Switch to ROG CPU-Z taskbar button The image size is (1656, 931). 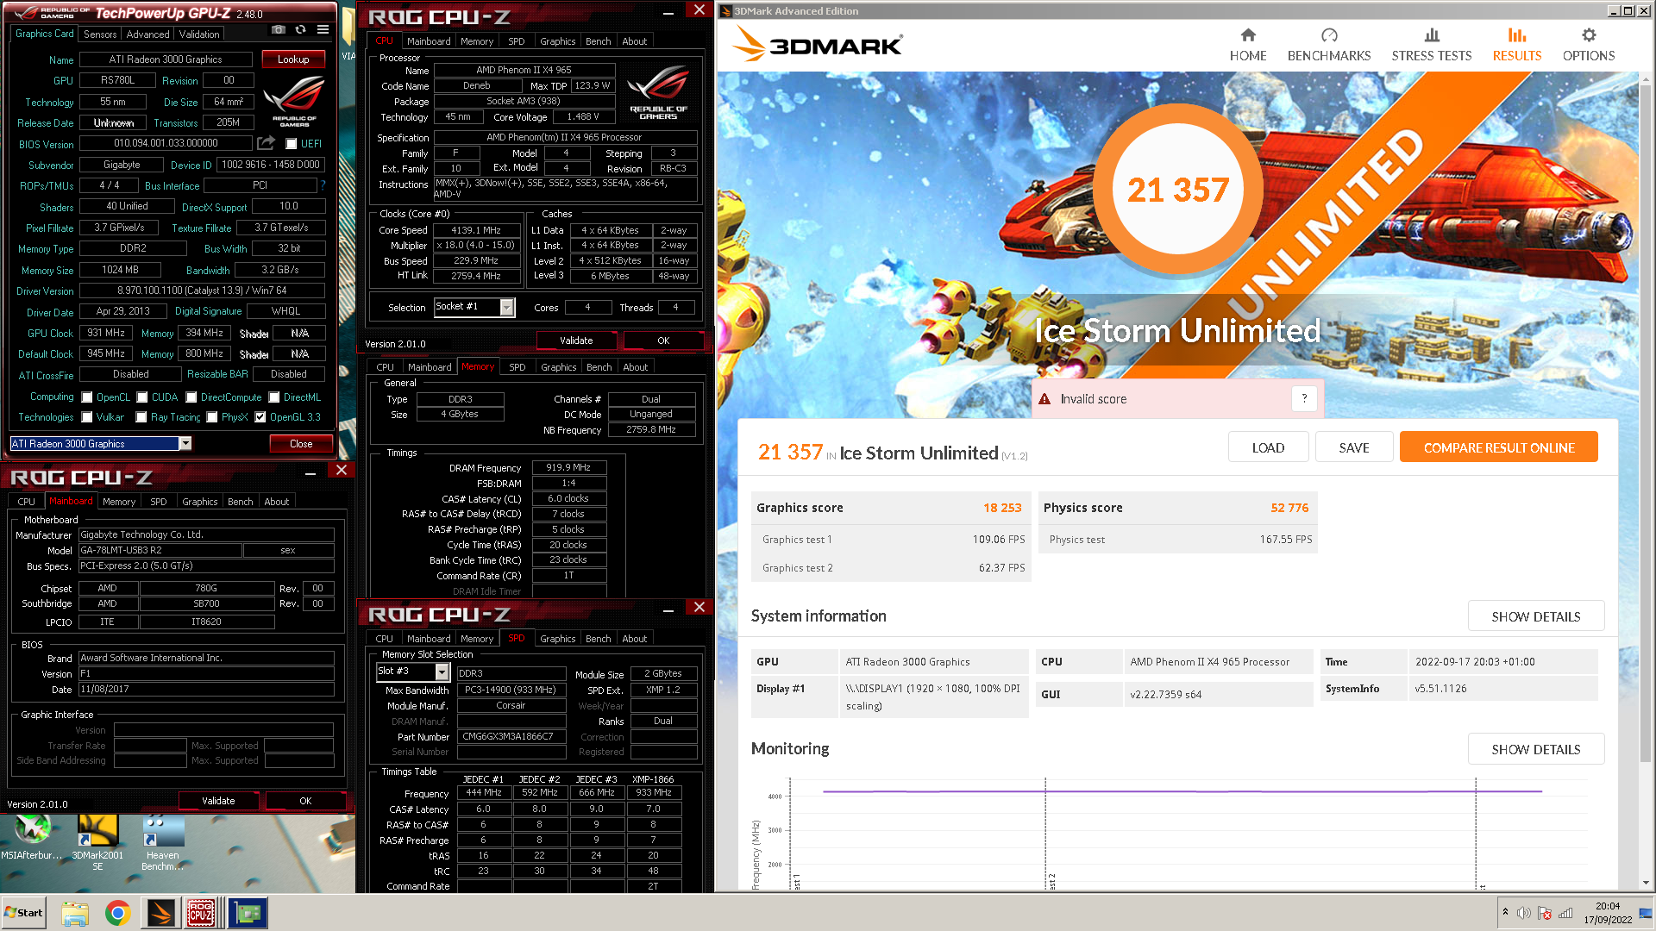tap(202, 913)
